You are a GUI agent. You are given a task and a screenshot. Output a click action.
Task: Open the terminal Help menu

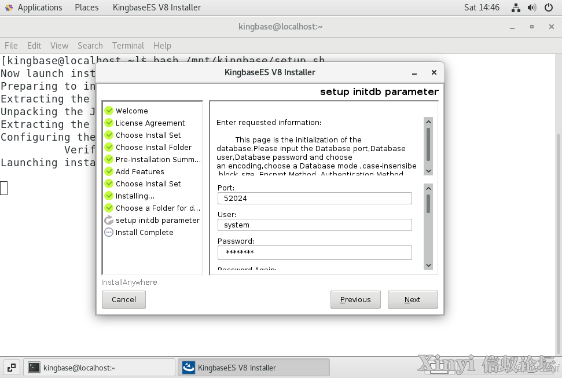coord(163,46)
